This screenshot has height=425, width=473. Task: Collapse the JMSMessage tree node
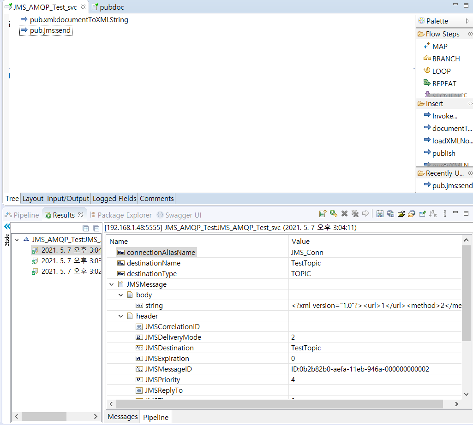click(x=112, y=284)
